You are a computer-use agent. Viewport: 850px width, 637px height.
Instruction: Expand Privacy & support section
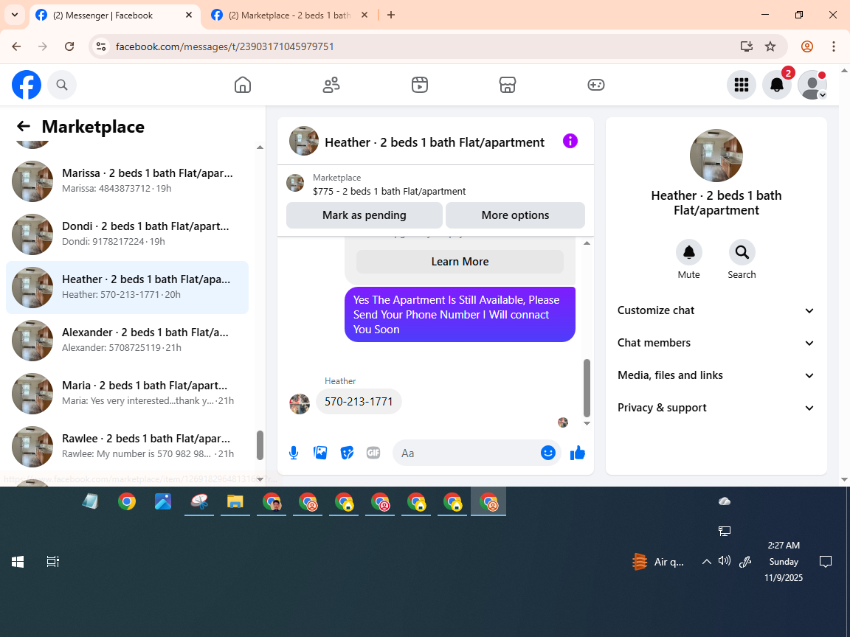point(716,408)
